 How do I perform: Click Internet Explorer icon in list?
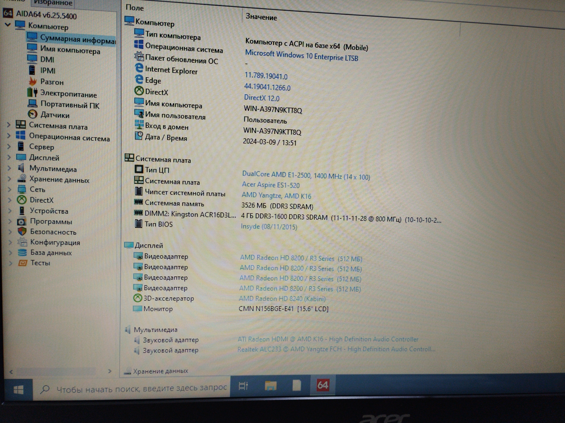[139, 68]
